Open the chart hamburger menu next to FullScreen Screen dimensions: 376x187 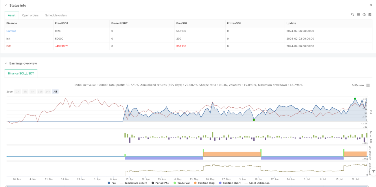pyautogui.click(x=368, y=85)
